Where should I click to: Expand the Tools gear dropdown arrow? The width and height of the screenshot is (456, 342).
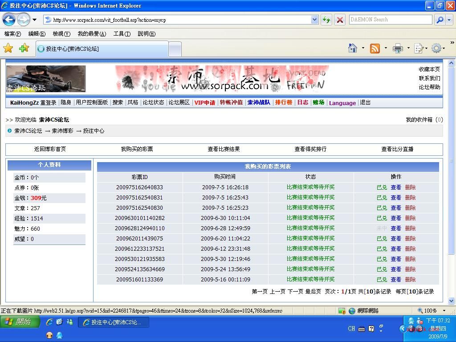(x=444, y=48)
